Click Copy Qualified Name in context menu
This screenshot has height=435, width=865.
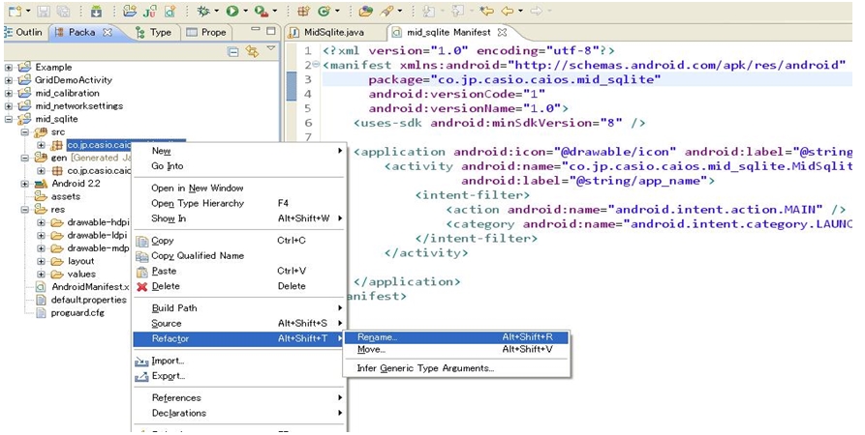click(x=197, y=255)
